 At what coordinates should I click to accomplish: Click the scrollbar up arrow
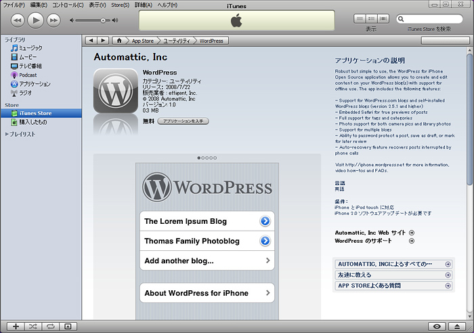[x=469, y=51]
